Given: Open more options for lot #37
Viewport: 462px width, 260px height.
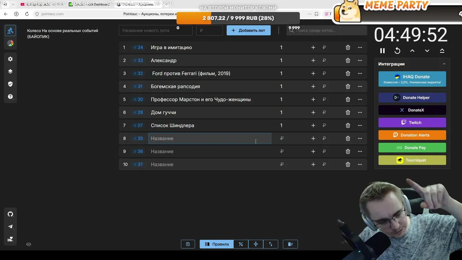Looking at the screenshot, I should 360,164.
